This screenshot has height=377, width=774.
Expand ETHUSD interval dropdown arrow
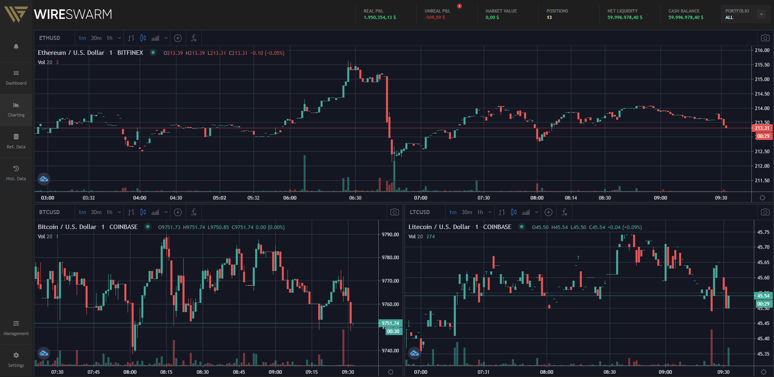point(120,38)
